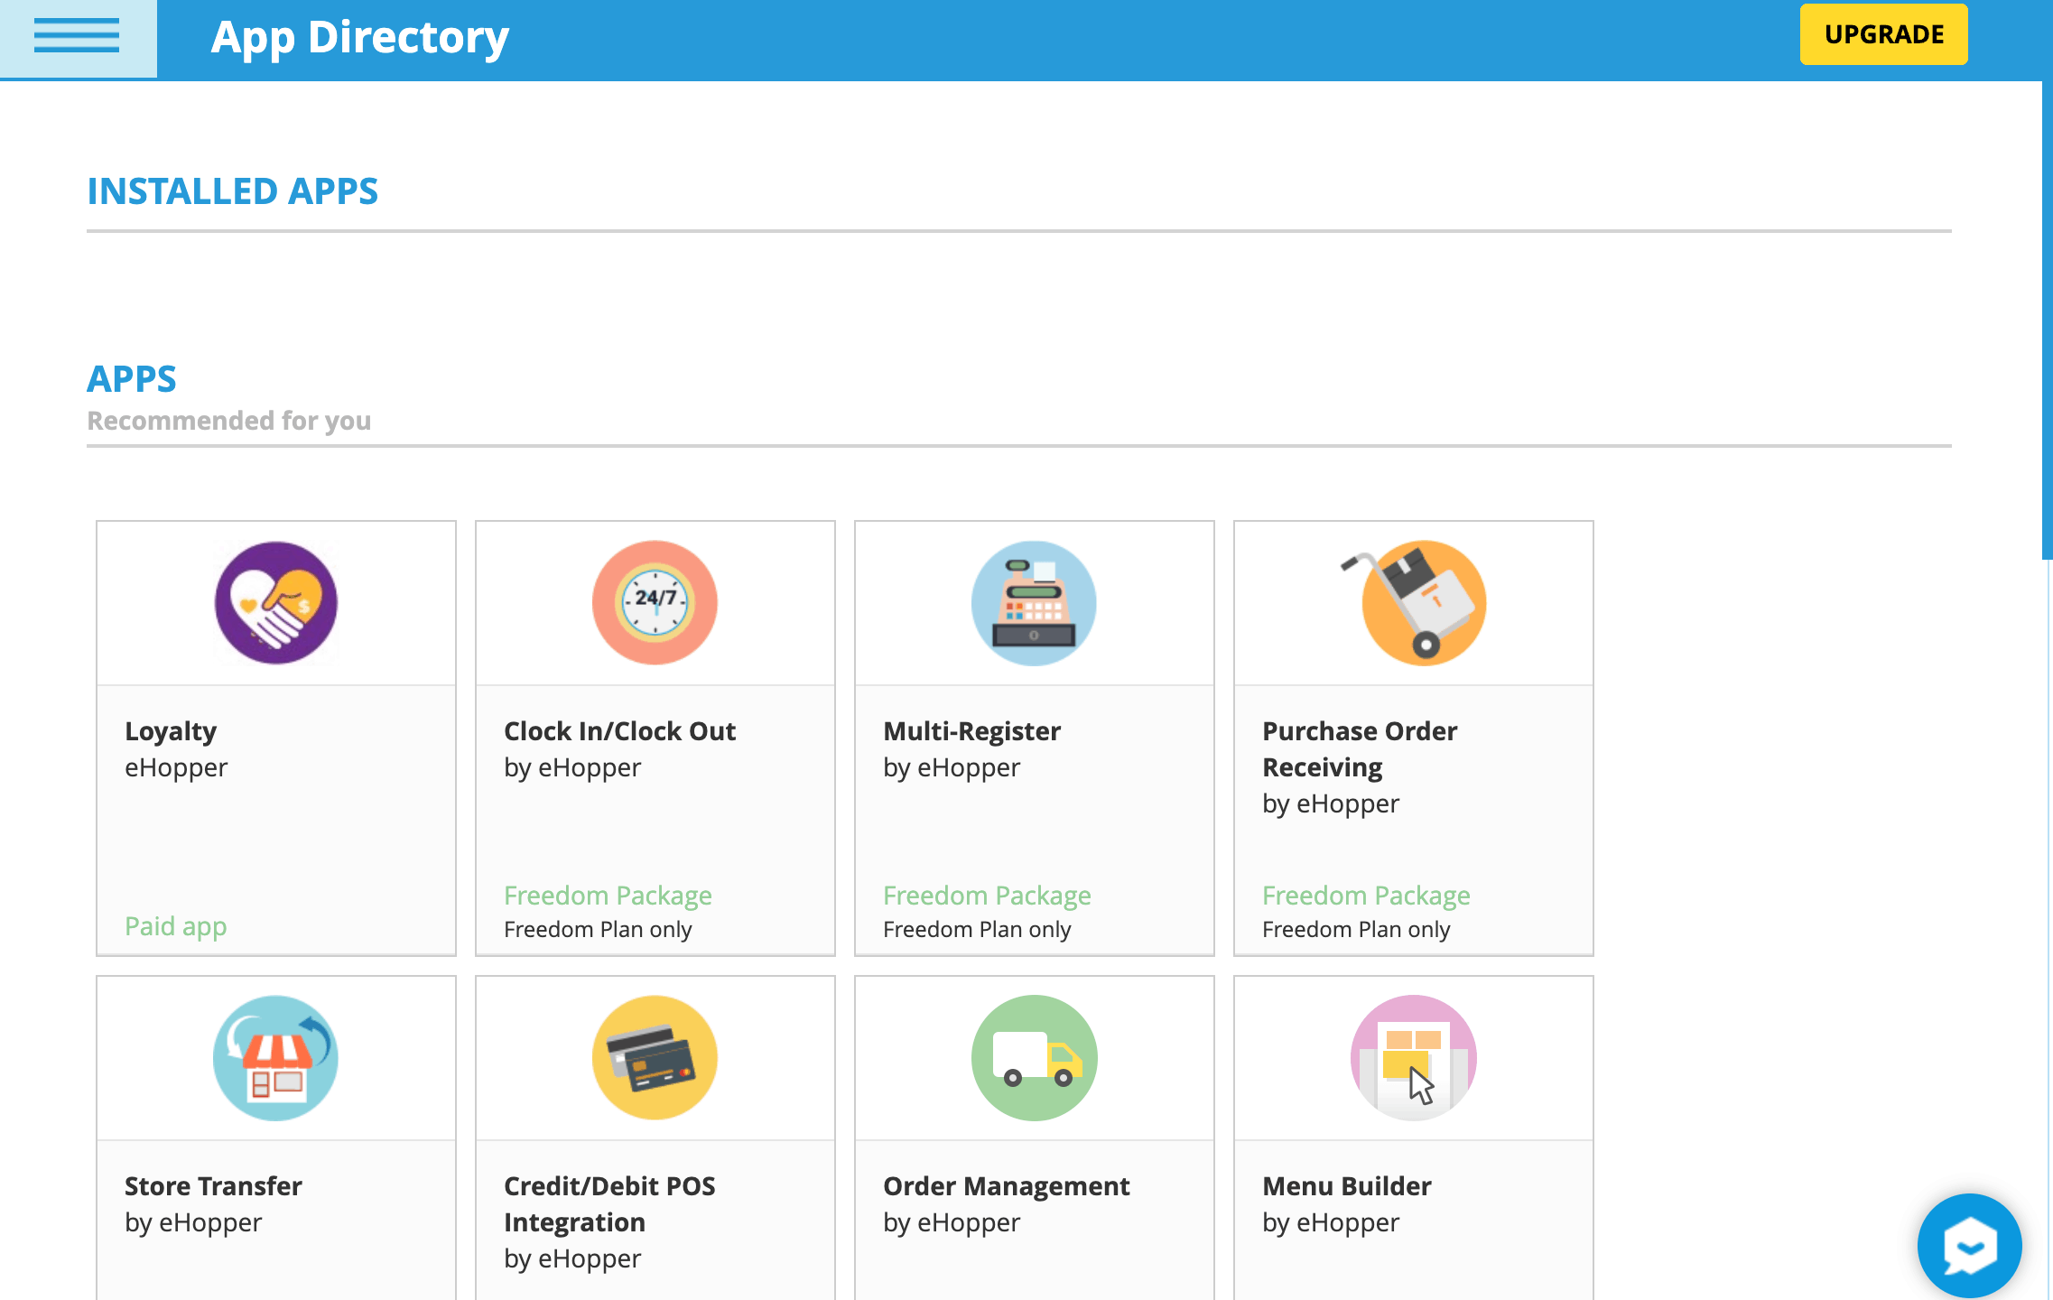The height and width of the screenshot is (1300, 2053).
Task: Click Freedom Package under Multi-Register
Action: tap(987, 896)
